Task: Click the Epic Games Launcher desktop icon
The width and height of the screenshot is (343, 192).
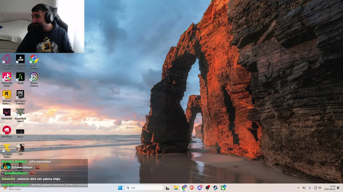Action: (20, 97)
